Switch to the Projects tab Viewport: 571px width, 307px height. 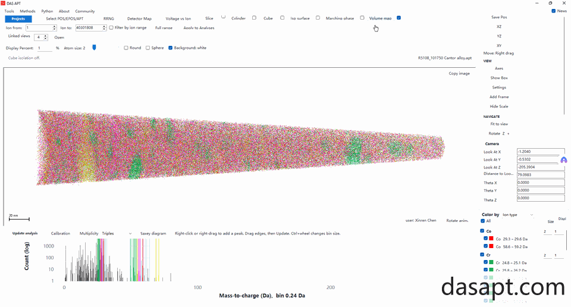pyautogui.click(x=18, y=18)
